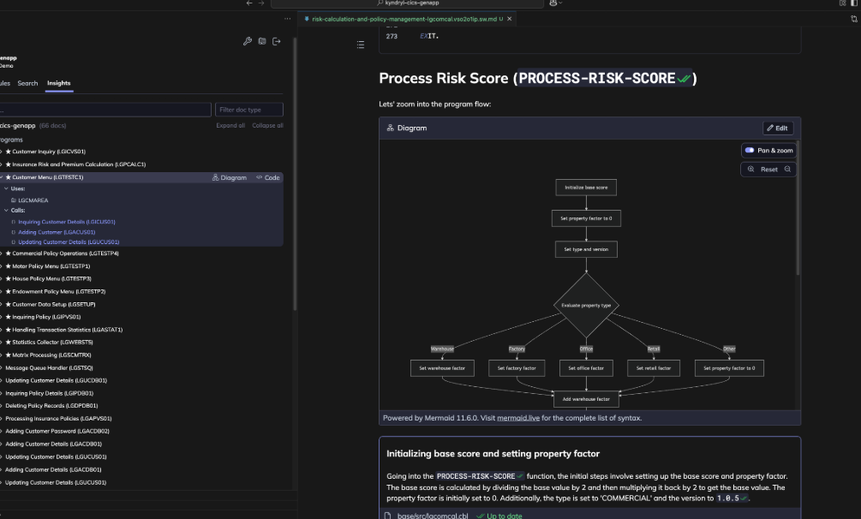Select Processing Insurance Policies (LGAPVS01)
Viewport: 861px width, 519px height.
[x=58, y=419]
